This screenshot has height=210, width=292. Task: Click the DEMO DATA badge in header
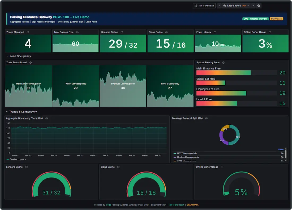coord(276,19)
